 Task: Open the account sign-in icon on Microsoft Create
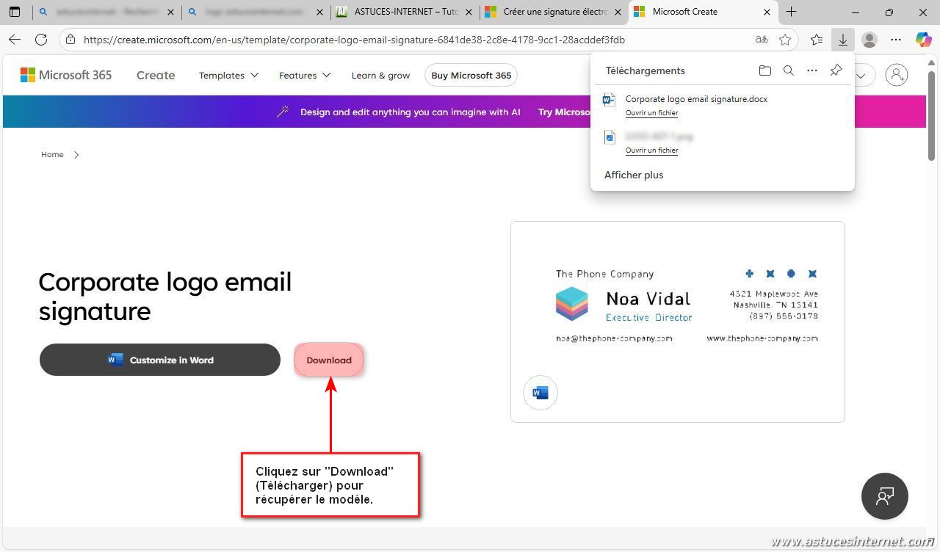(x=896, y=75)
